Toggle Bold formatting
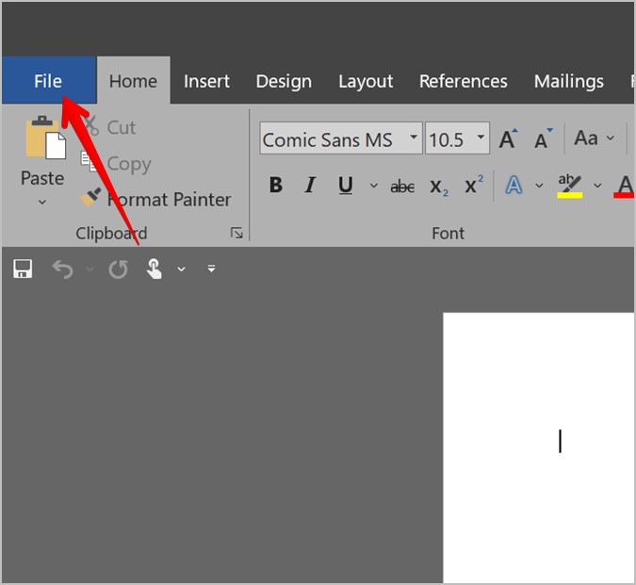636x585 pixels. [275, 186]
